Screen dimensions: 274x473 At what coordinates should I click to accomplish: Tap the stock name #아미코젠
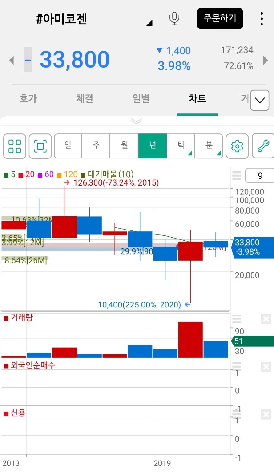61,19
